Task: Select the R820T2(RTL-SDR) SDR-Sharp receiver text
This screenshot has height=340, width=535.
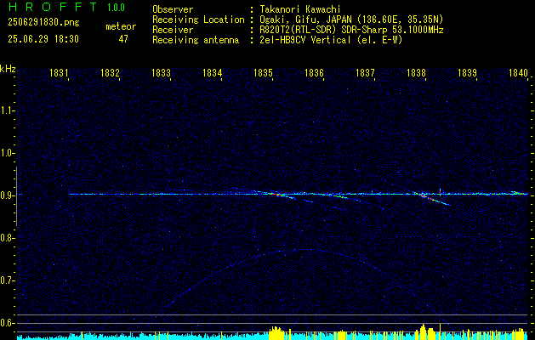Action: (x=351, y=30)
